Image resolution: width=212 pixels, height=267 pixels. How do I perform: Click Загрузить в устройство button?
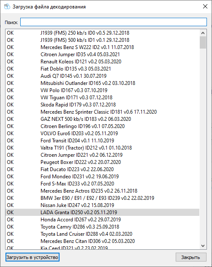point(33,257)
